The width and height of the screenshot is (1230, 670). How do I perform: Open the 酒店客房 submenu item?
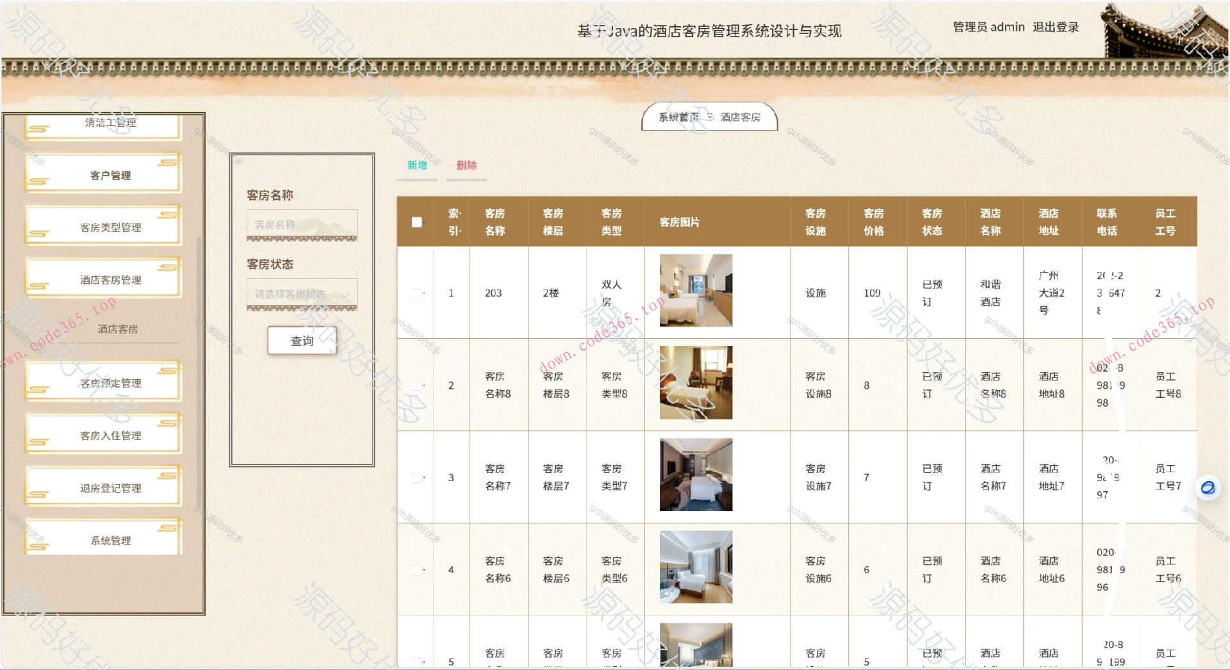click(x=117, y=329)
